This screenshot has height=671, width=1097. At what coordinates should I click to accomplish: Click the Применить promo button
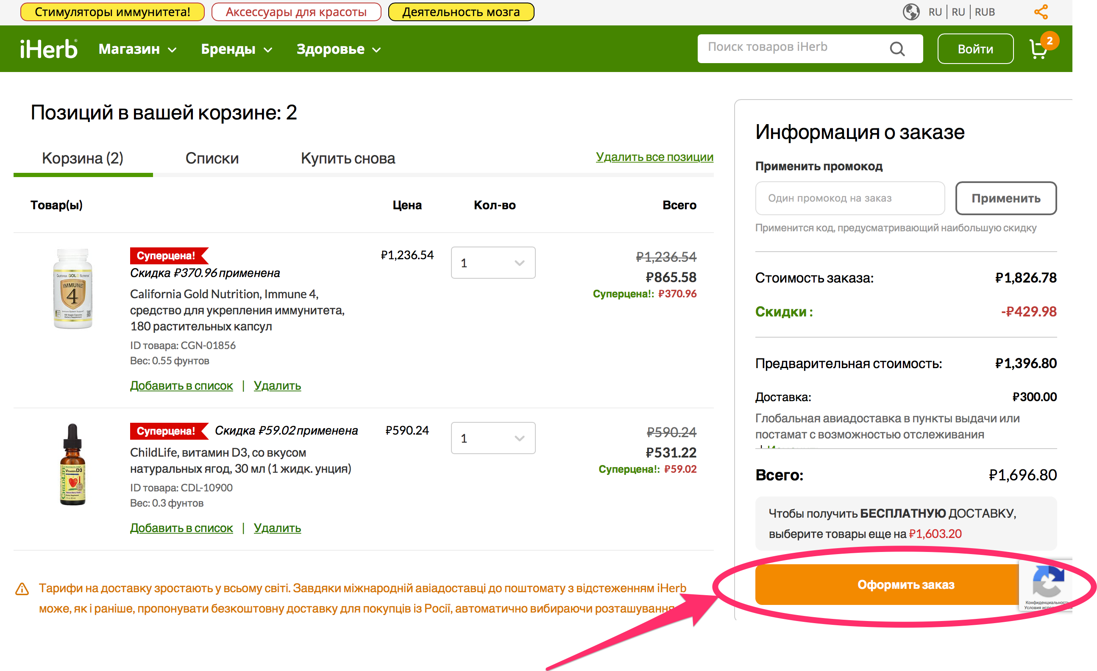1006,198
